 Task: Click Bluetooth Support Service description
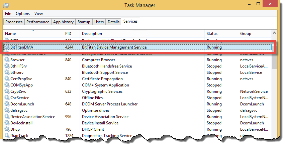point(105,73)
